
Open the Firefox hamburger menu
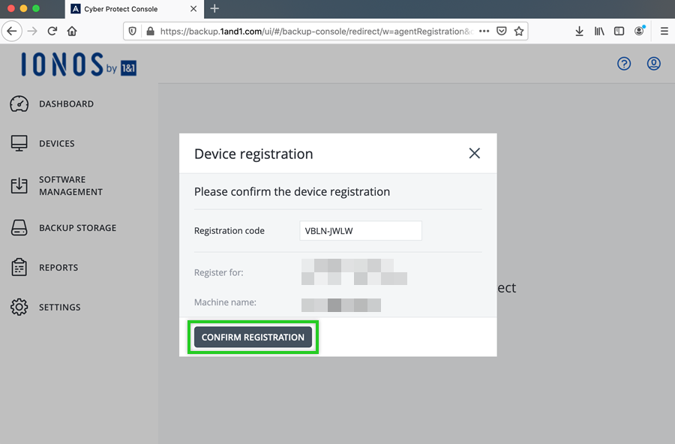pyautogui.click(x=664, y=31)
